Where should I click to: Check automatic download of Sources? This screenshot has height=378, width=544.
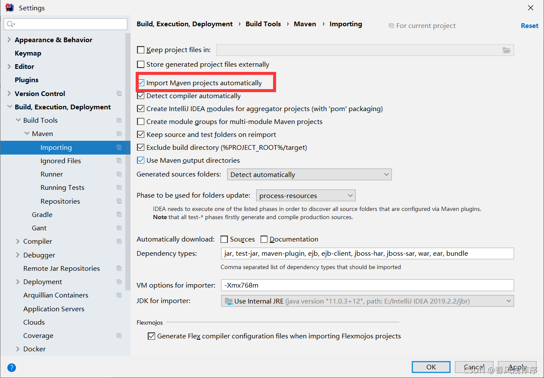[x=224, y=239]
